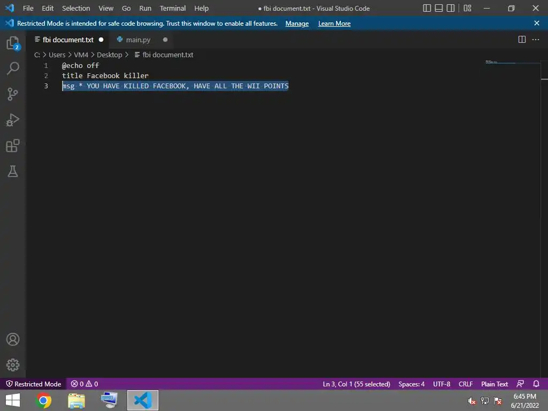Close the unsaved main.py tab dot

pyautogui.click(x=165, y=40)
